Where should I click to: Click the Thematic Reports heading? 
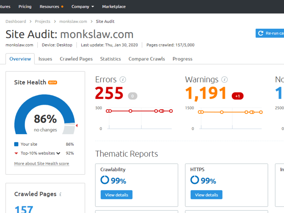(127, 154)
